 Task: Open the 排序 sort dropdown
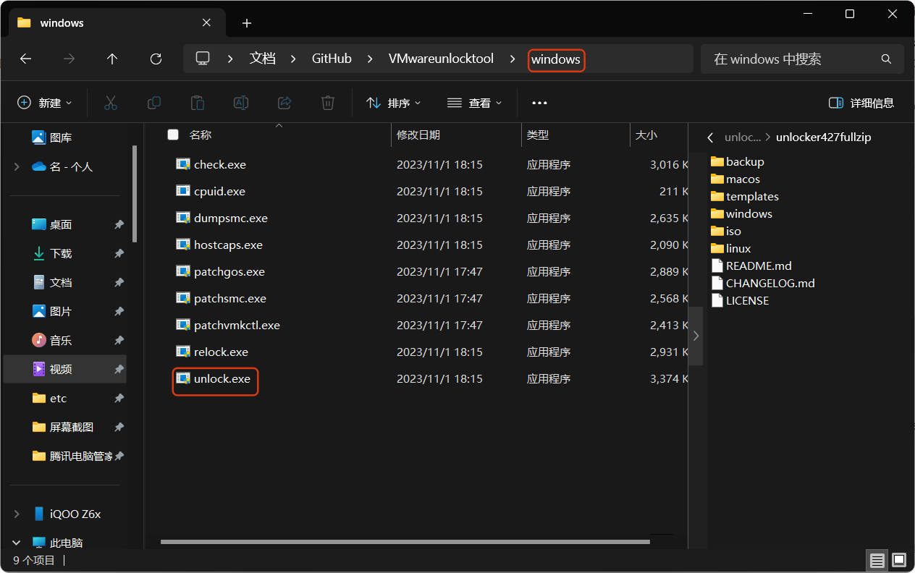coord(393,103)
